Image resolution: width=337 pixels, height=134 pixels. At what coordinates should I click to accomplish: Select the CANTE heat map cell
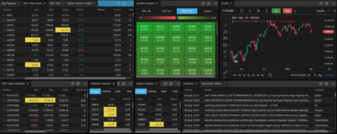(x=144, y=28)
